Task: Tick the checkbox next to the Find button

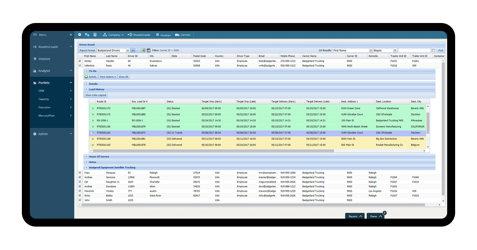Action: pyautogui.click(x=433, y=51)
